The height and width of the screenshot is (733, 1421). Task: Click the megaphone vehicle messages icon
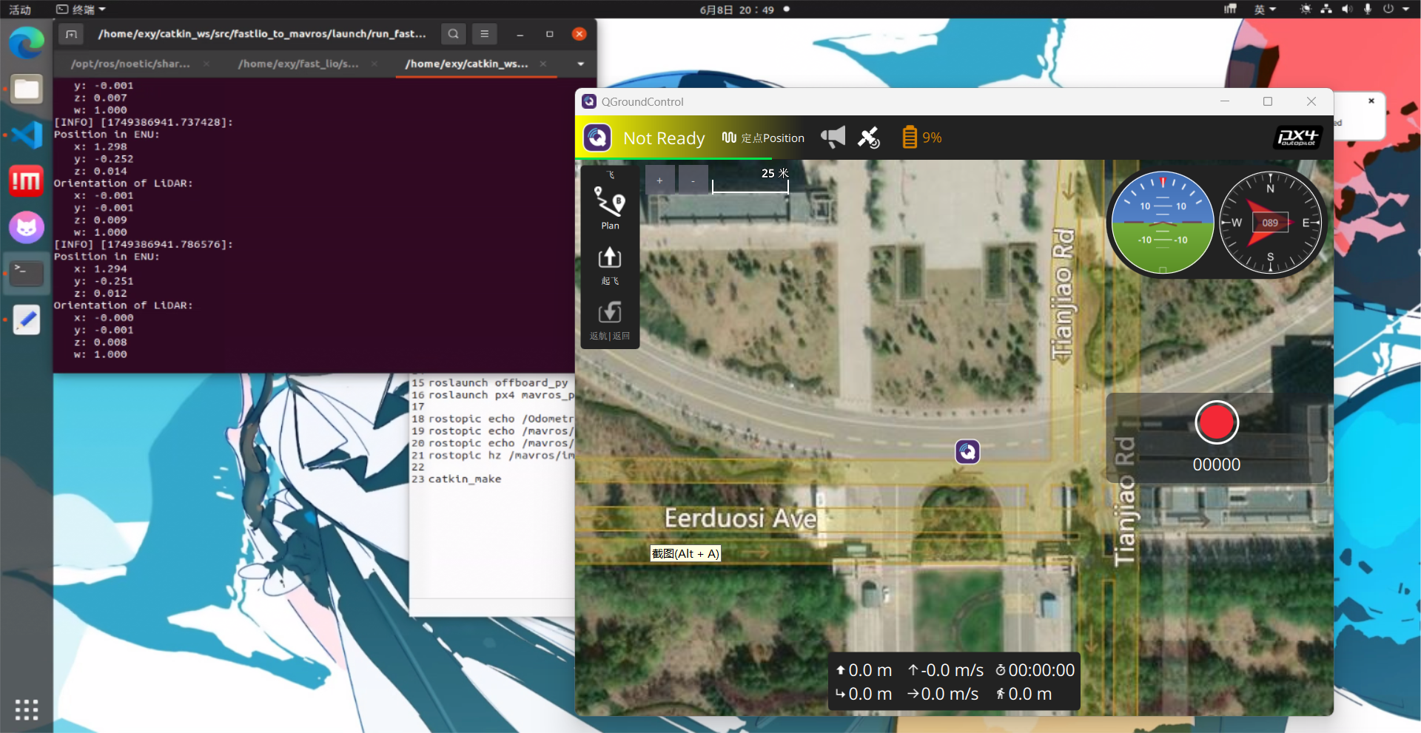pos(833,137)
